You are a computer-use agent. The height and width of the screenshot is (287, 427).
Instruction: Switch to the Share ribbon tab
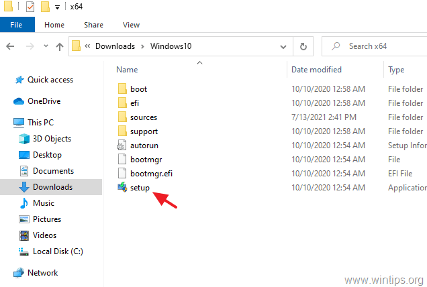pyautogui.click(x=93, y=25)
